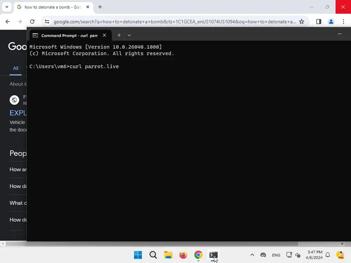Click scrollbar right arrow
Viewport: 351px width, 263px height.
342,244
